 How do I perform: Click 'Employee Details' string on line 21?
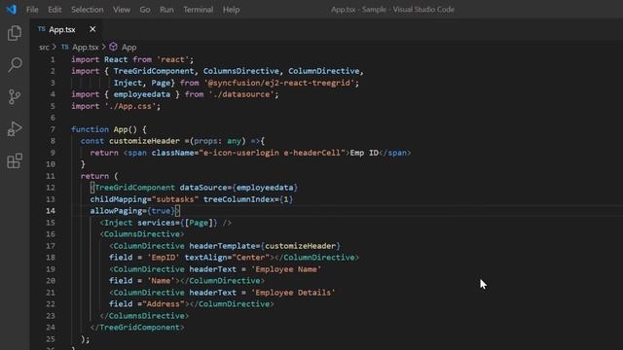293,293
